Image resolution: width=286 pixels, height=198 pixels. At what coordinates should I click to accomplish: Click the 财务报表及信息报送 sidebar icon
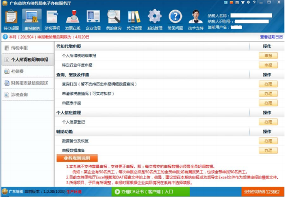7,83
